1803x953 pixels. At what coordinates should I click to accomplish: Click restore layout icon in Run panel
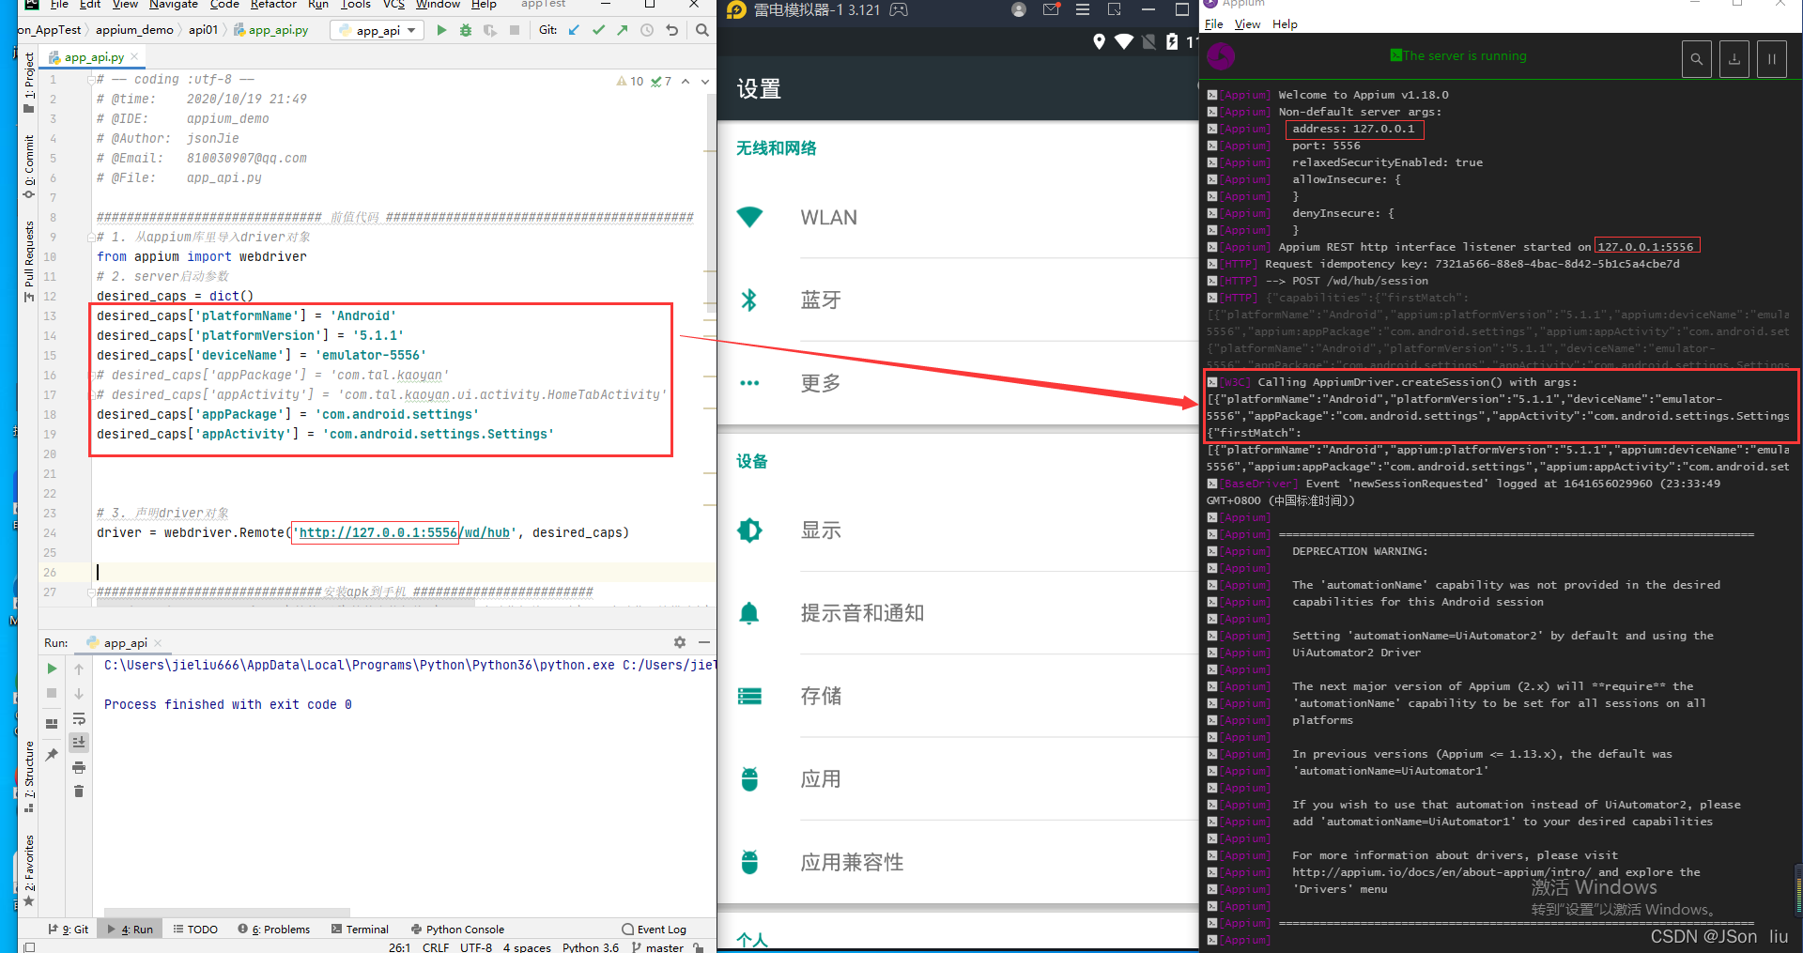click(x=52, y=723)
